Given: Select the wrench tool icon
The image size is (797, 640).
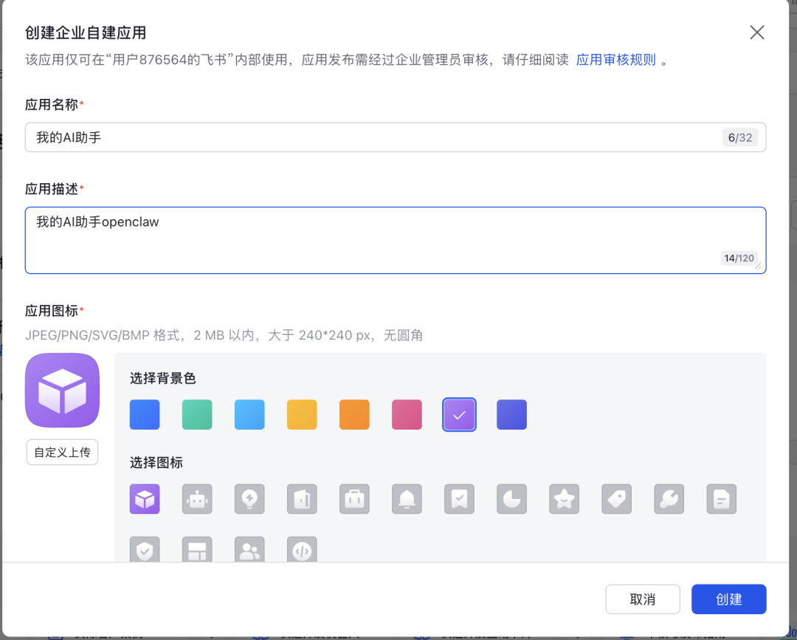Looking at the screenshot, I should (x=669, y=499).
